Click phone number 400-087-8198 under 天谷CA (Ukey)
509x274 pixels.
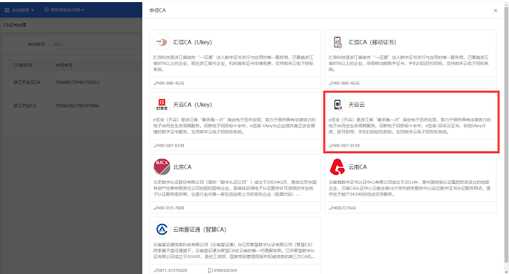(170, 145)
